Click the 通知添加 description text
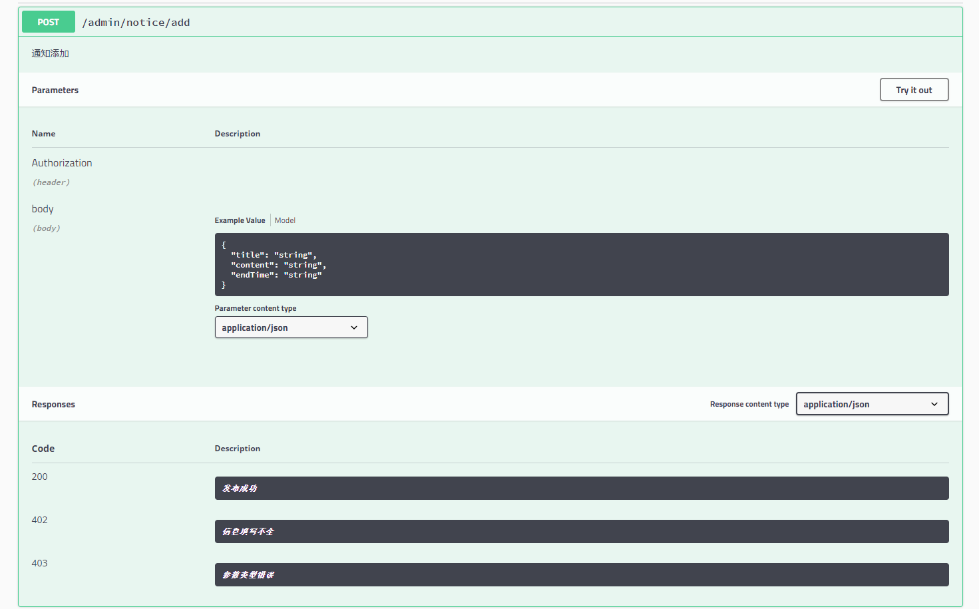This screenshot has width=979, height=609. click(x=49, y=53)
